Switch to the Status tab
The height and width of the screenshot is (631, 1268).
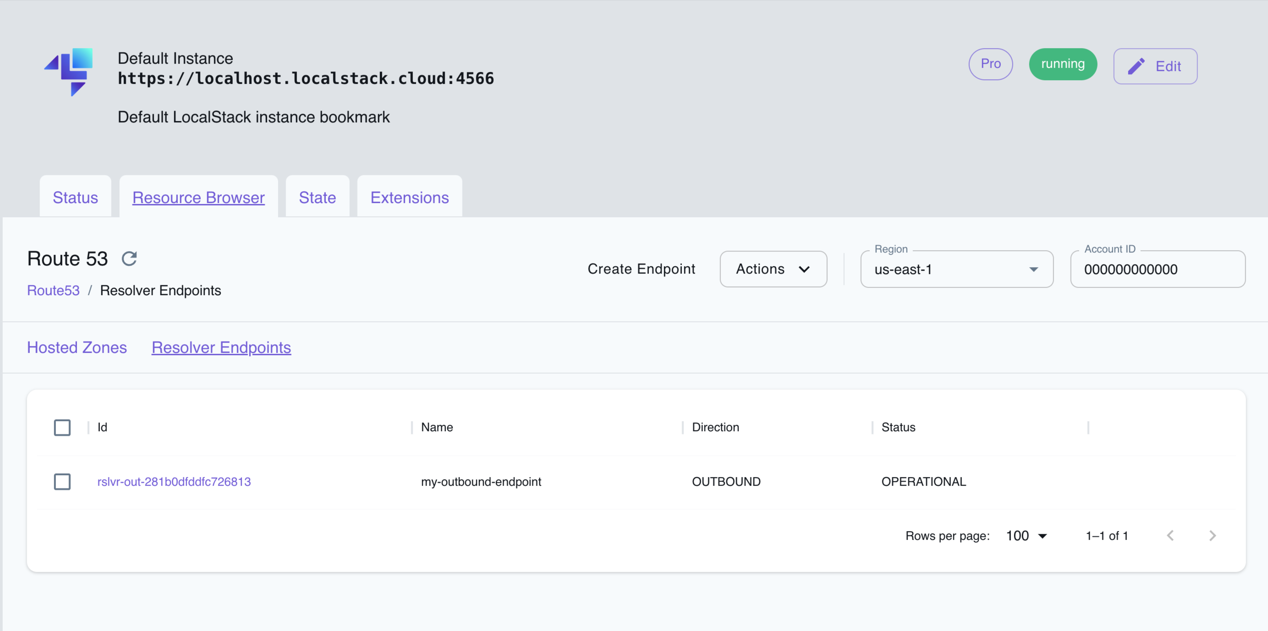click(75, 197)
